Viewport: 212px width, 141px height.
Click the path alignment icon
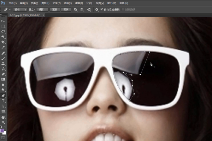(x=82, y=10)
